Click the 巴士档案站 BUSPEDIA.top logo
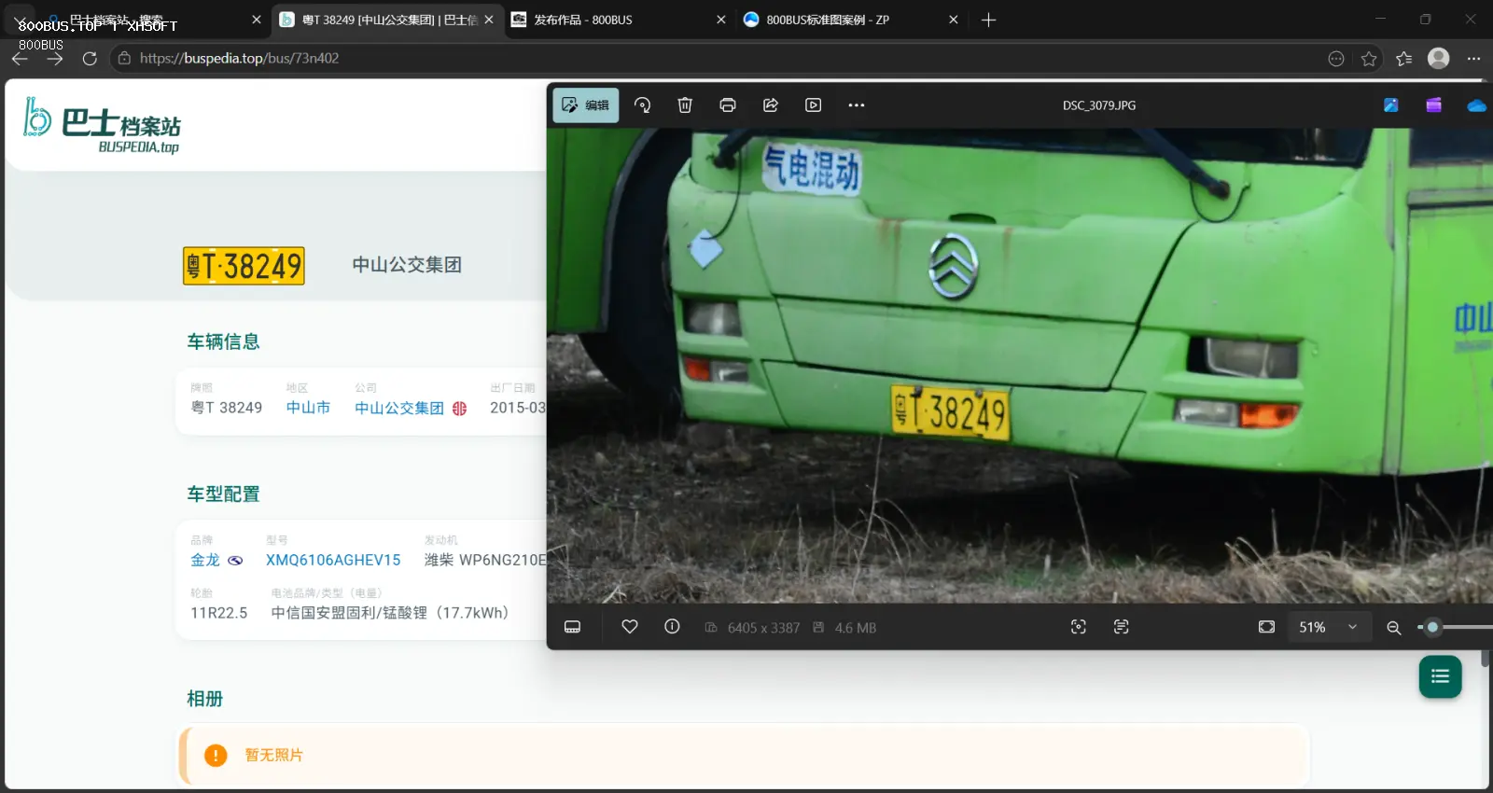The image size is (1493, 793). (103, 126)
